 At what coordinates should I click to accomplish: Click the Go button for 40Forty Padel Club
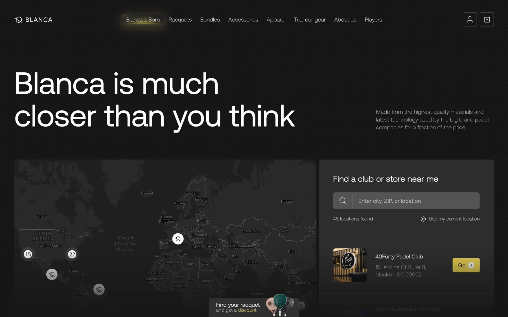(x=466, y=265)
